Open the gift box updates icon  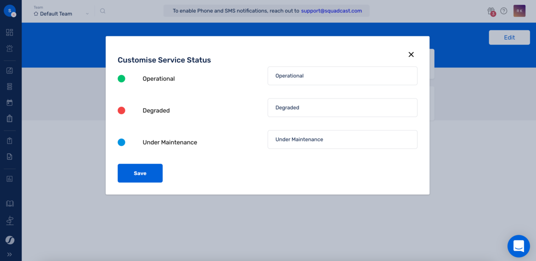(491, 11)
